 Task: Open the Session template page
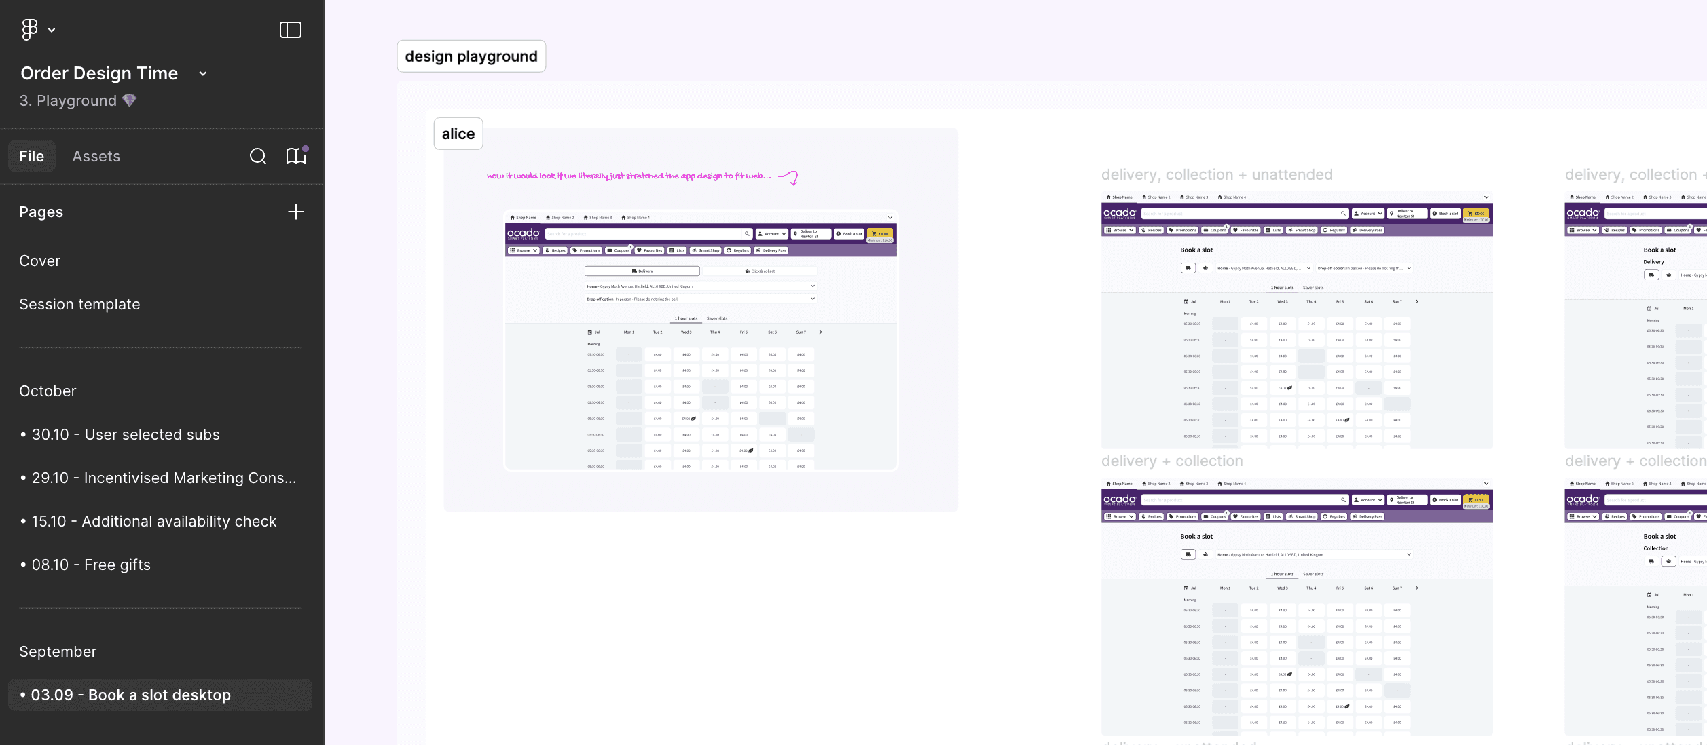pyautogui.click(x=79, y=304)
